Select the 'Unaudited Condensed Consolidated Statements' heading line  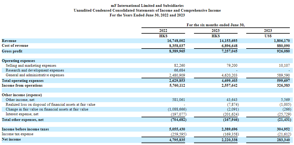tap(147, 10)
